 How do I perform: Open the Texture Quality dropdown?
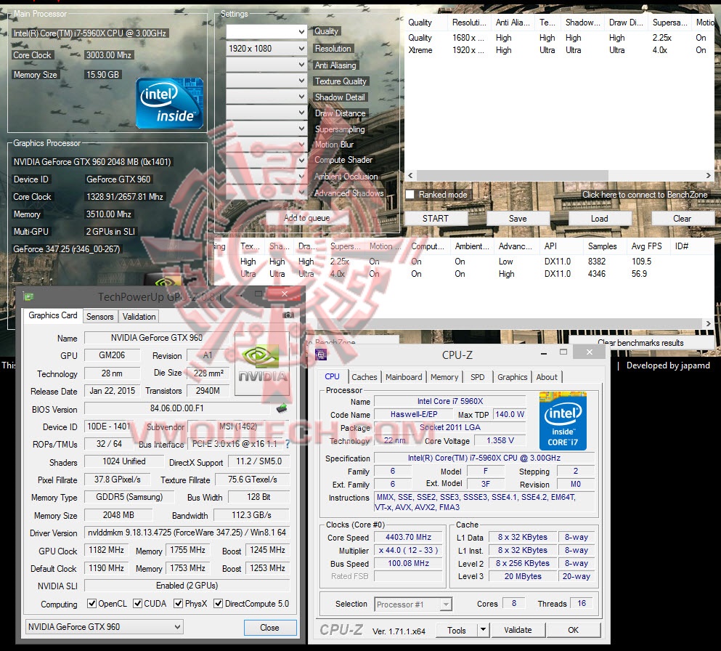(266, 81)
